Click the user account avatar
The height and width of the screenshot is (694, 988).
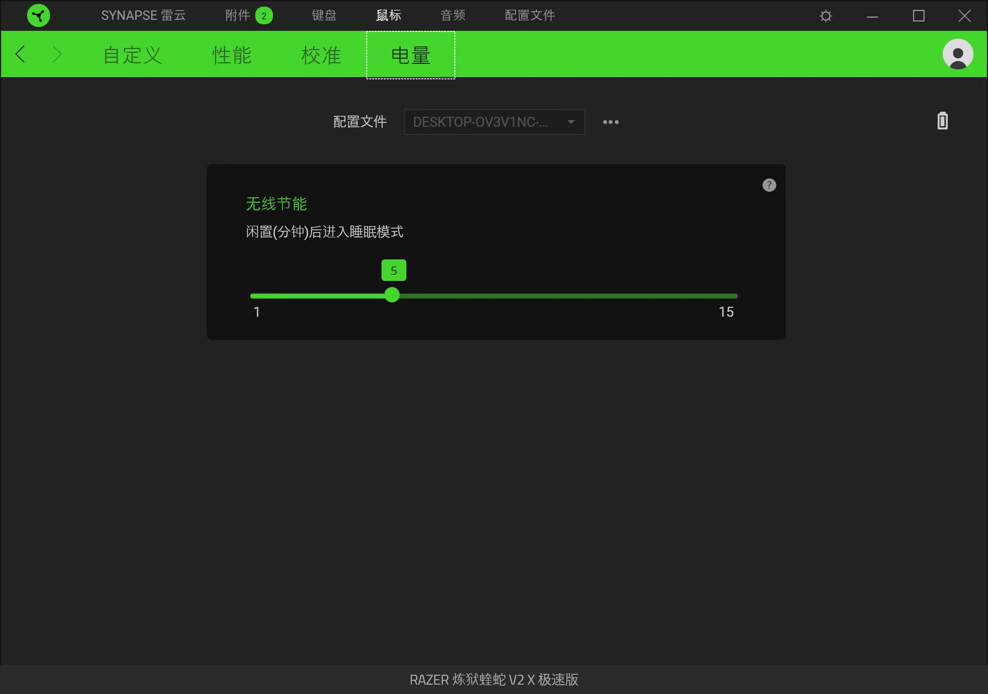pos(958,54)
